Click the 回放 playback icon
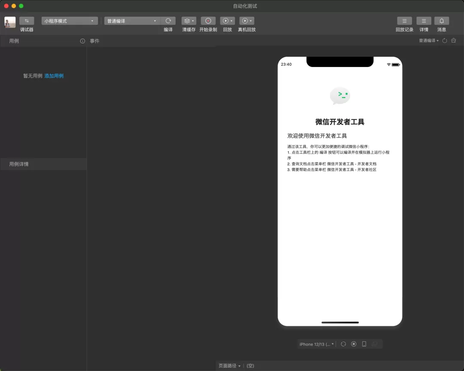 226,21
